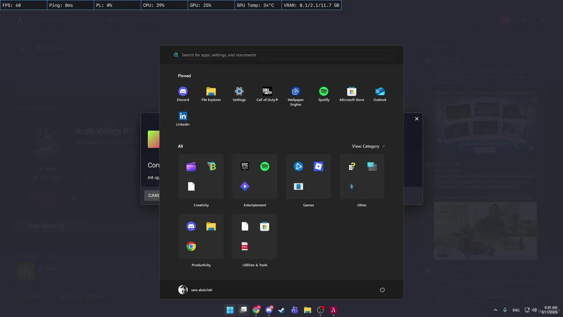Open TranslucentTB icon in Creativity group
Image resolution: width=563 pixels, height=317 pixels.
pyautogui.click(x=212, y=166)
